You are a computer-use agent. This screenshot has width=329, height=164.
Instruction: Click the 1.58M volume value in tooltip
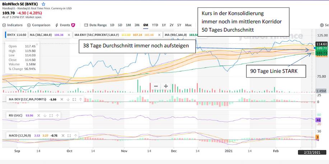[x=31, y=64]
